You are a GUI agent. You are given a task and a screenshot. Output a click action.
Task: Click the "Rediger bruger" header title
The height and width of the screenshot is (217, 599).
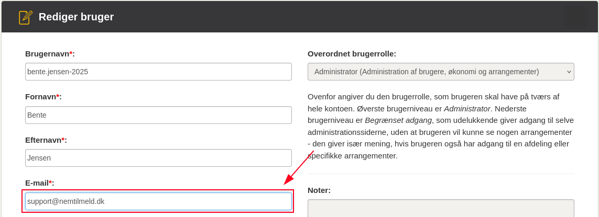point(76,17)
